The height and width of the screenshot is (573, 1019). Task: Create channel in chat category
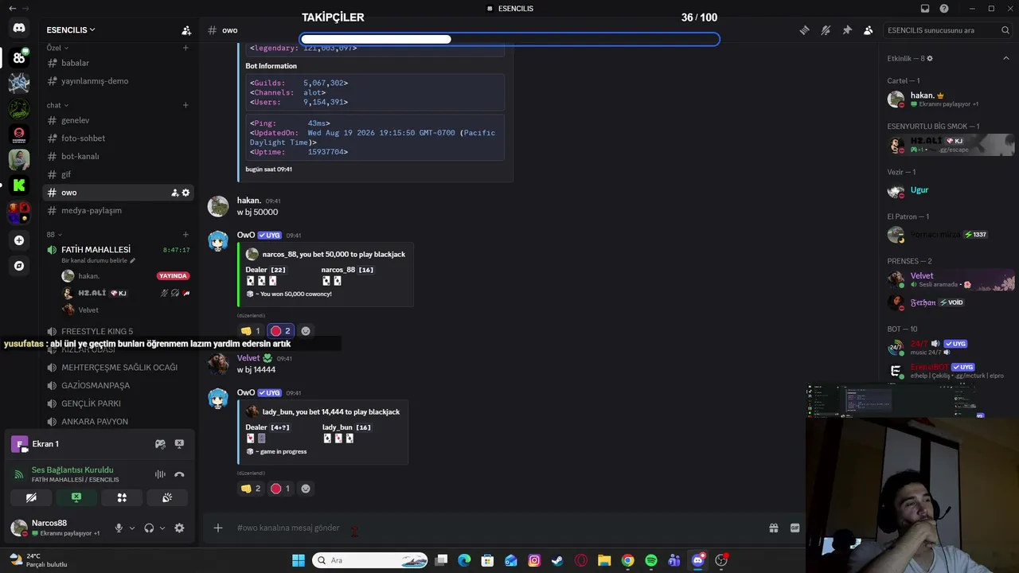click(x=185, y=105)
